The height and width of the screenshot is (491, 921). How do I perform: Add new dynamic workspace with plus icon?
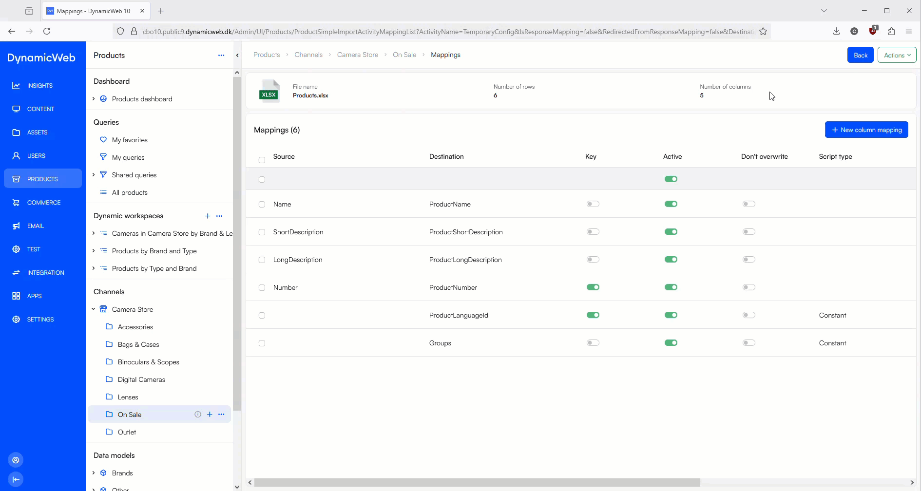pos(208,216)
